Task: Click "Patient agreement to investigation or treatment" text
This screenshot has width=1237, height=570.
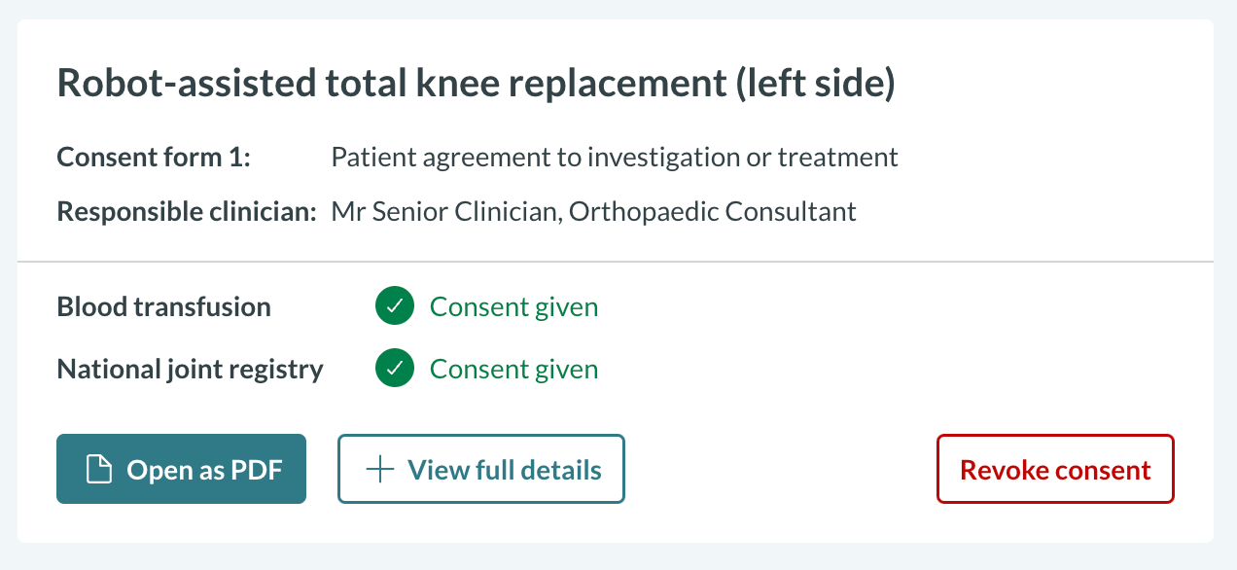Action: point(614,157)
